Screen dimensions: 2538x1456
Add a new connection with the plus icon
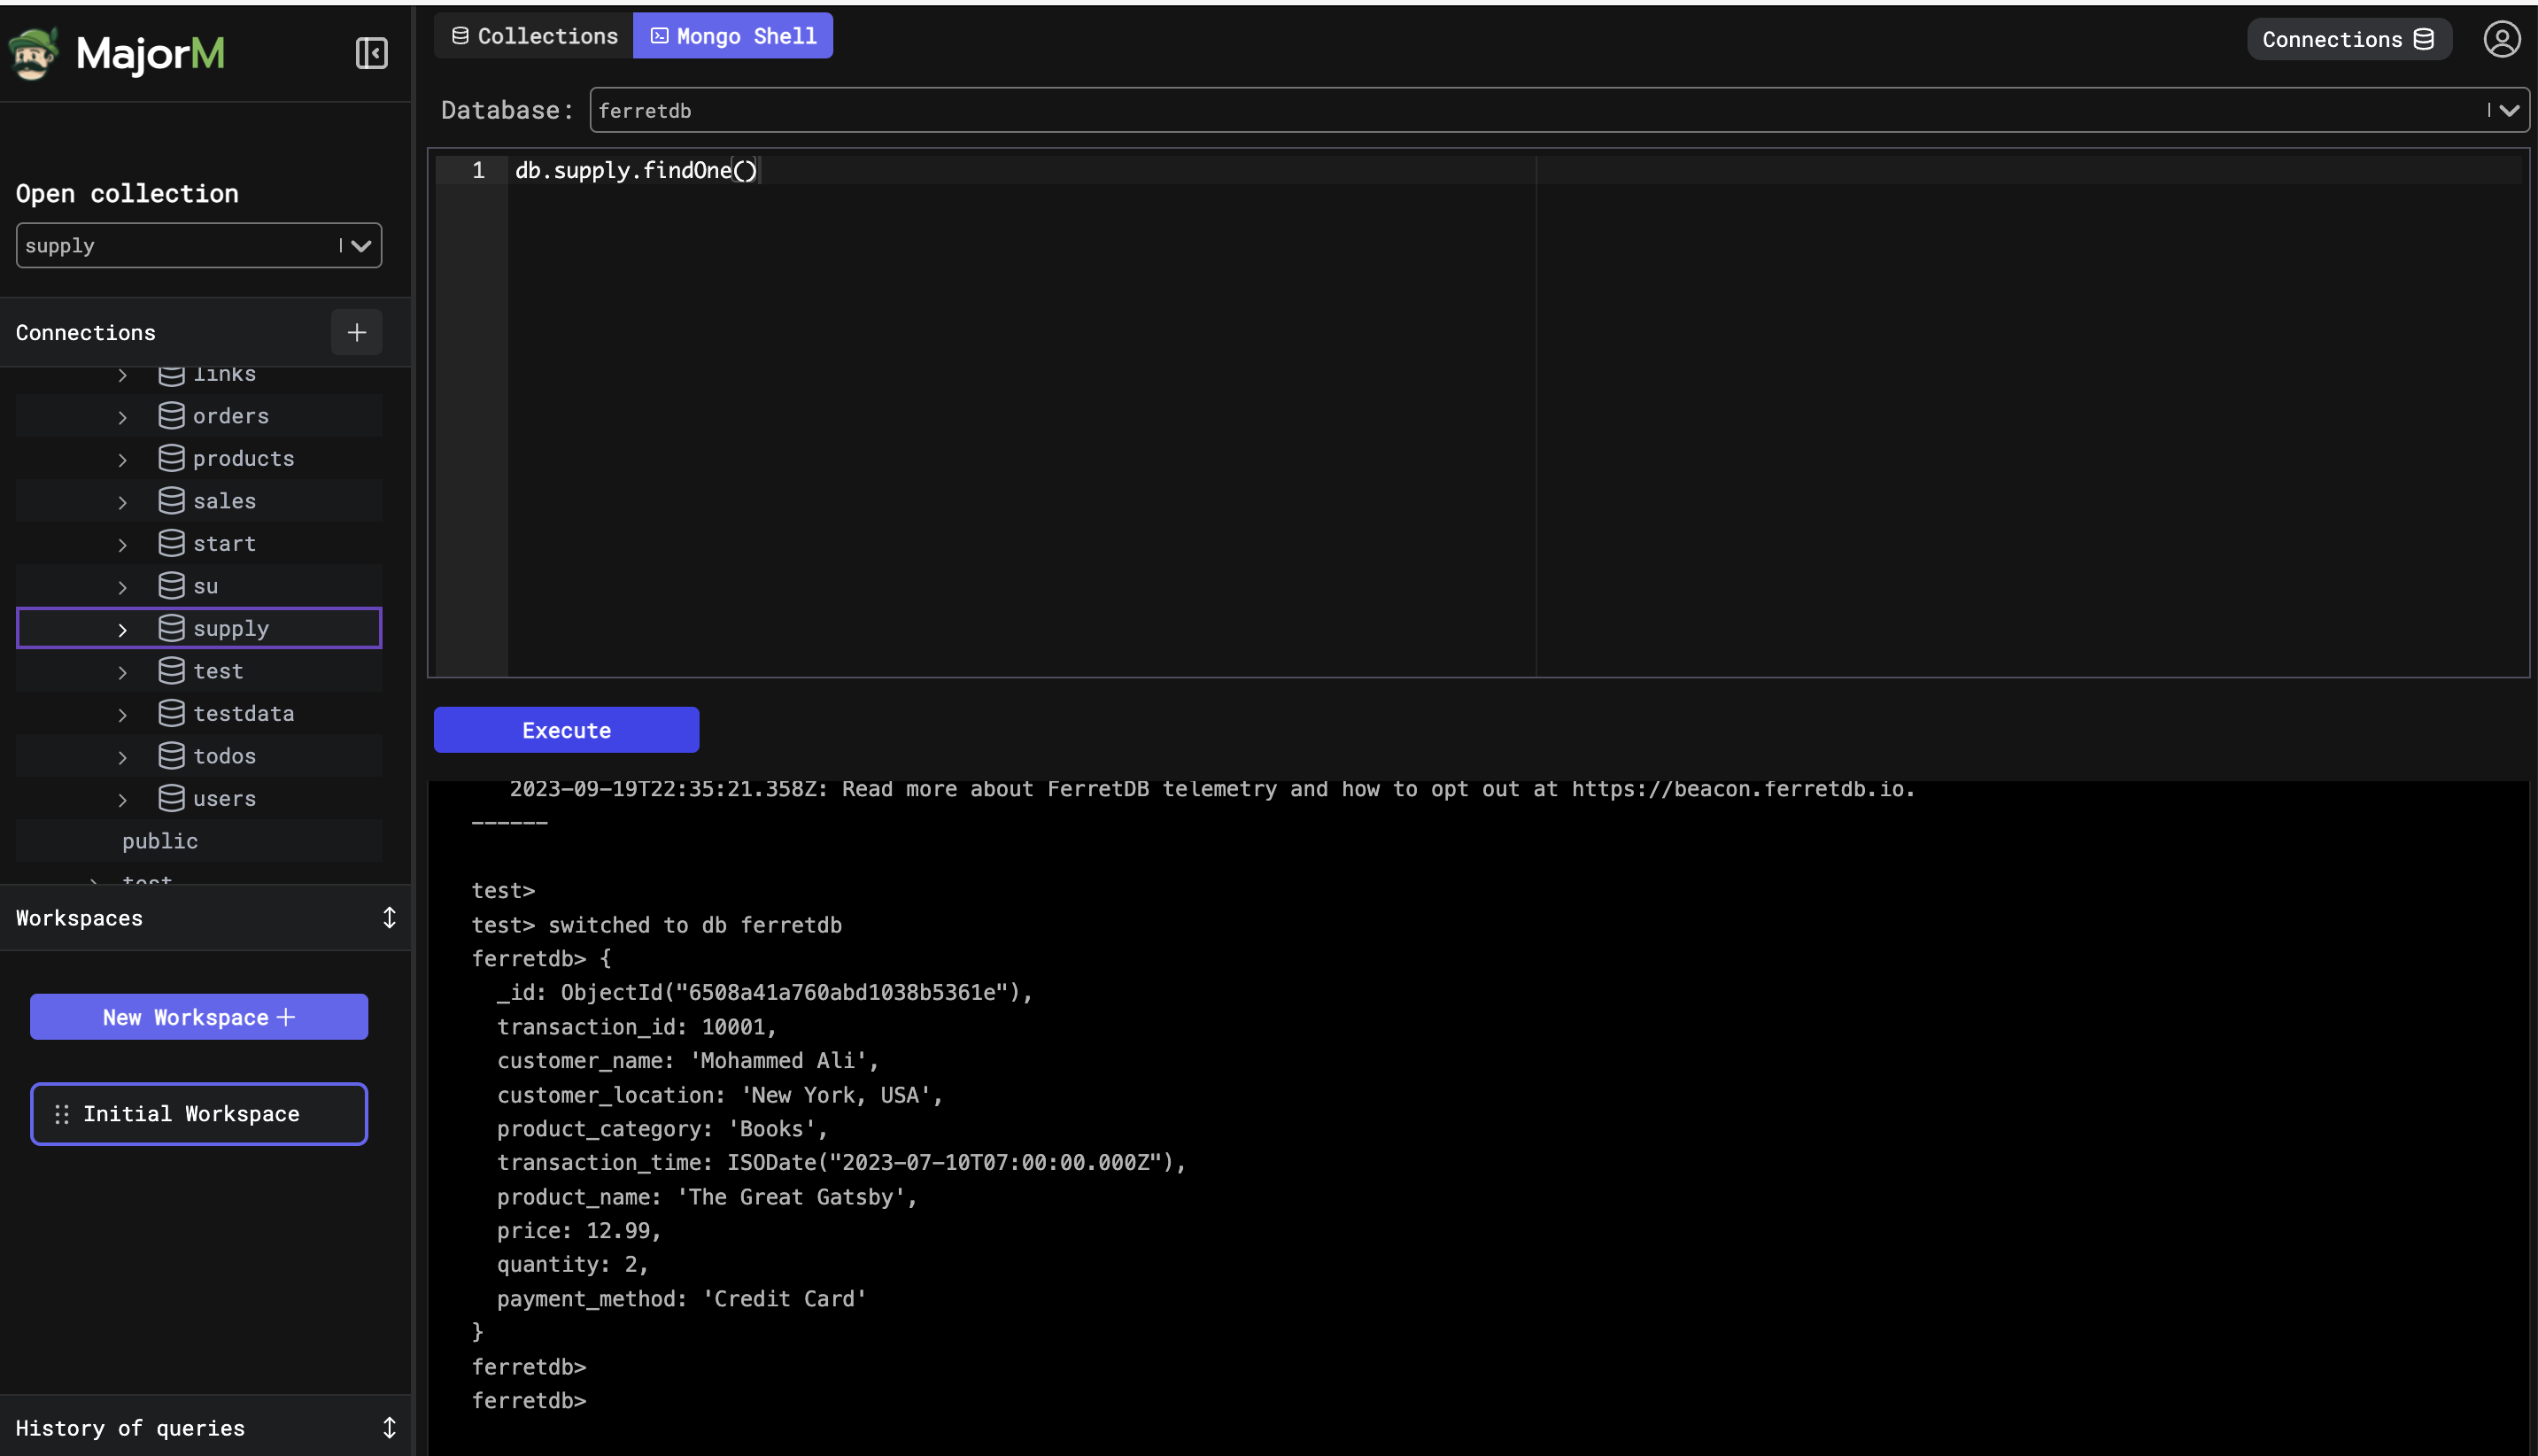click(357, 332)
